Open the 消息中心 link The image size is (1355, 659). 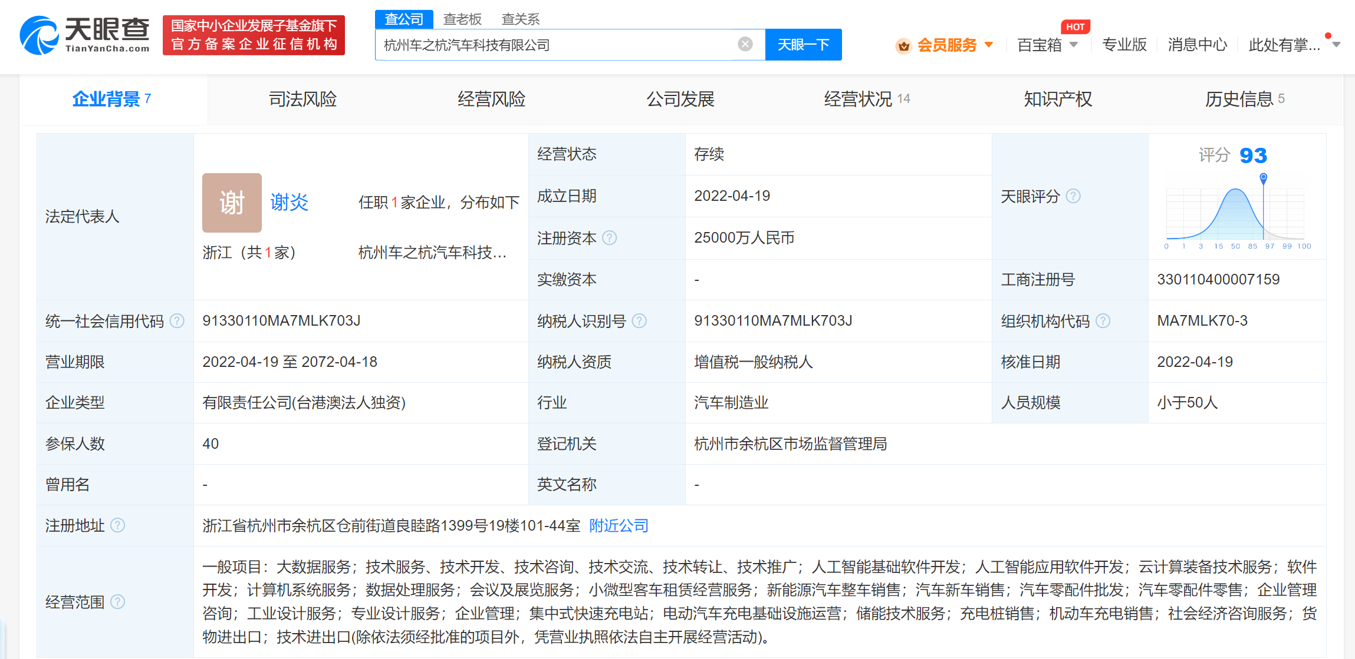click(1197, 45)
